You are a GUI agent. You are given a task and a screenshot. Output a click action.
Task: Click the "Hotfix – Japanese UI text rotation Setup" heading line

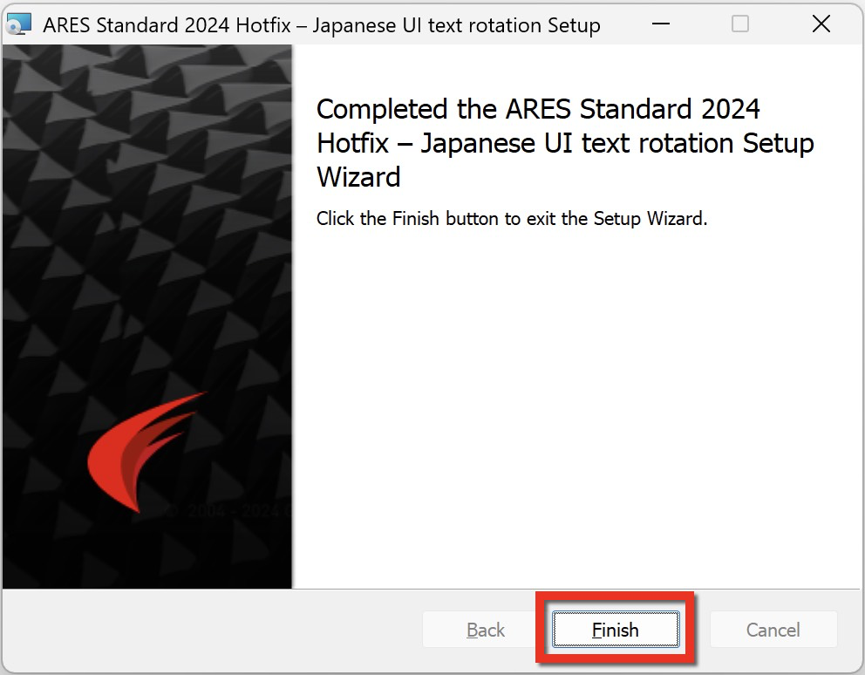565,144
